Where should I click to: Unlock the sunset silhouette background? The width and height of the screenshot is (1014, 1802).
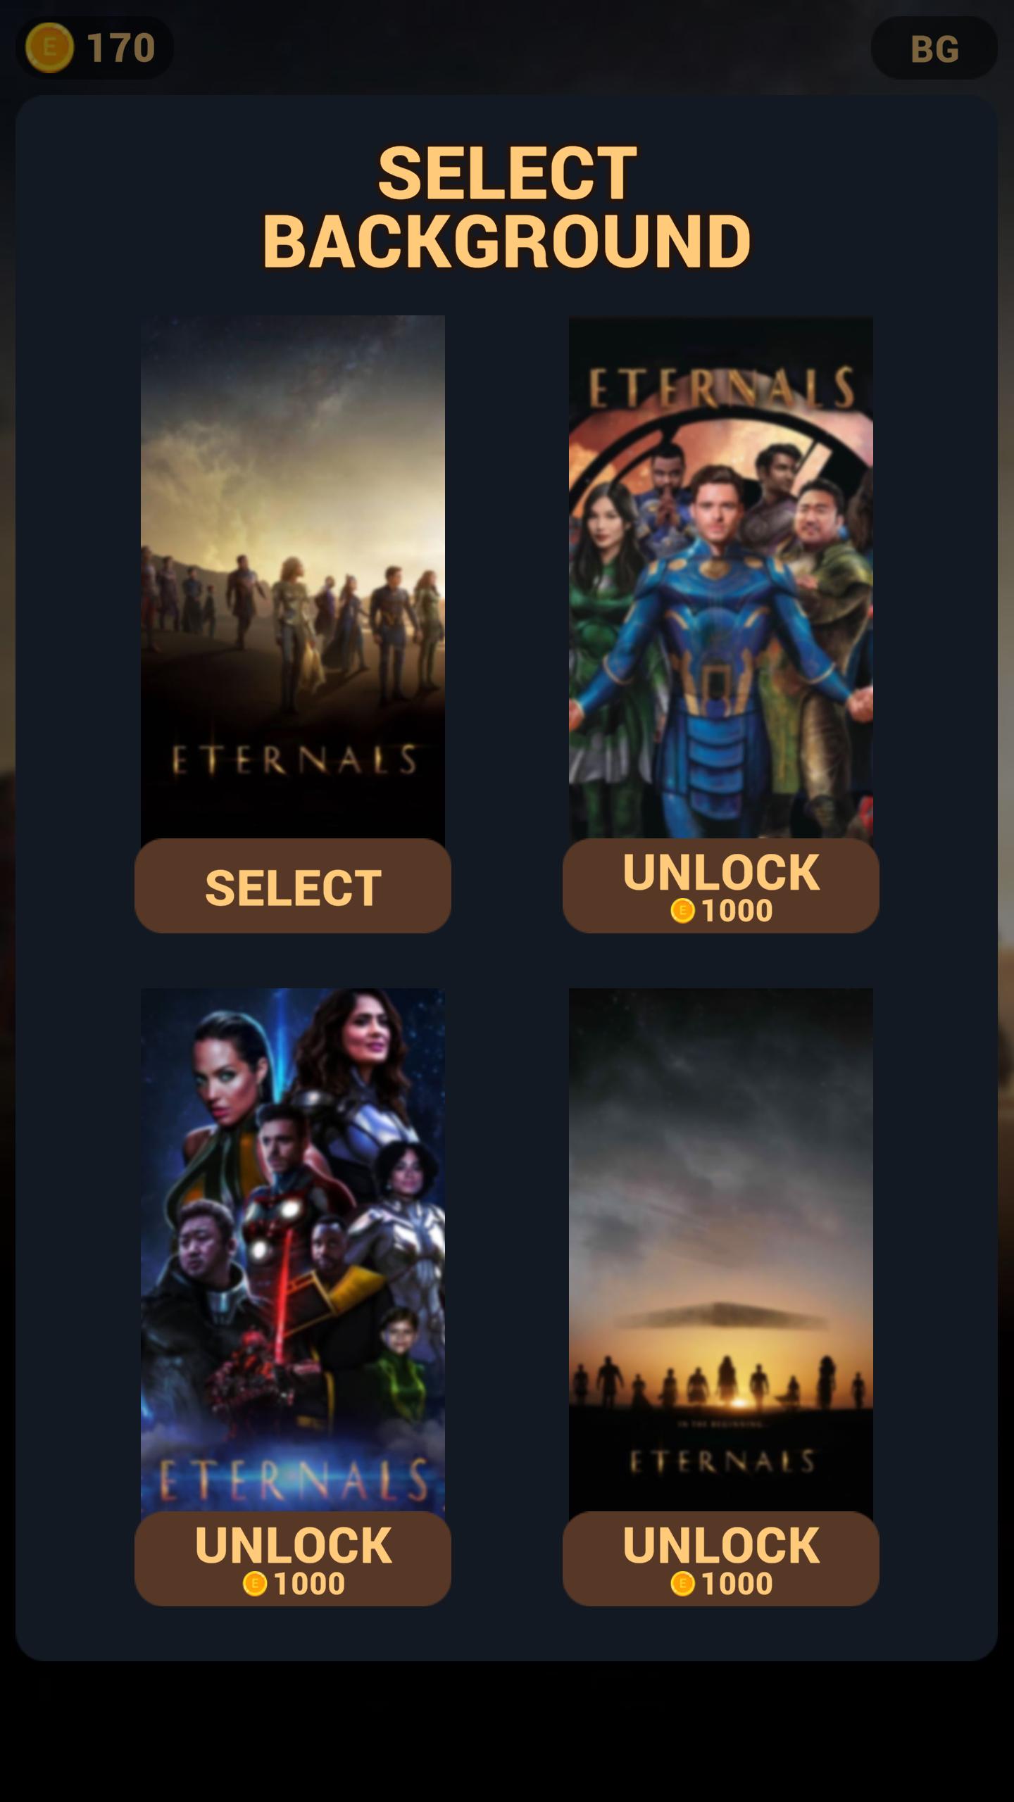pos(720,1558)
